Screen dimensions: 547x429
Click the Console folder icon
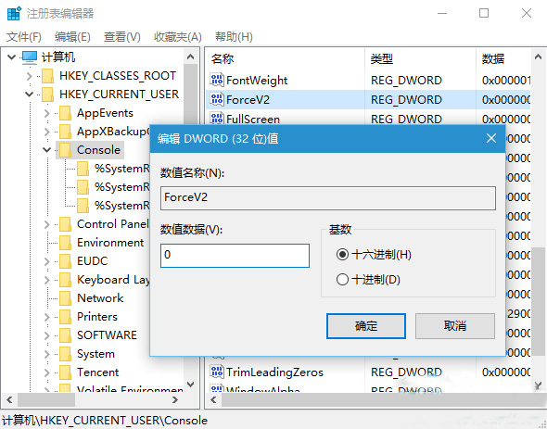pos(65,150)
